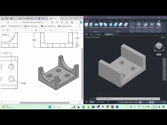Open the WCS dropdown below the ViewCube
The width and height of the screenshot is (167, 125).
(x=159, y=55)
